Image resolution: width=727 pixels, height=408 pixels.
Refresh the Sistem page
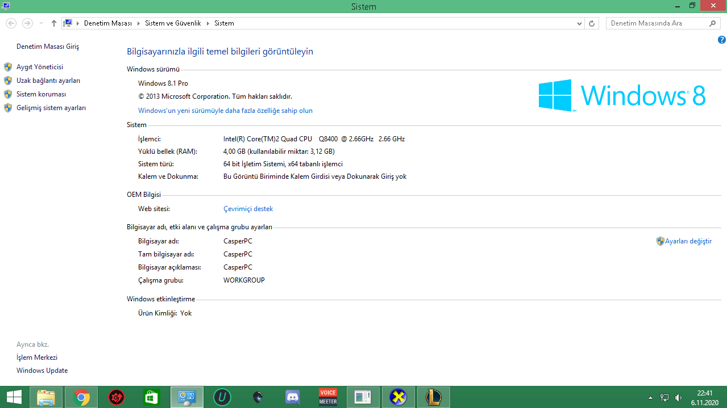click(x=592, y=23)
